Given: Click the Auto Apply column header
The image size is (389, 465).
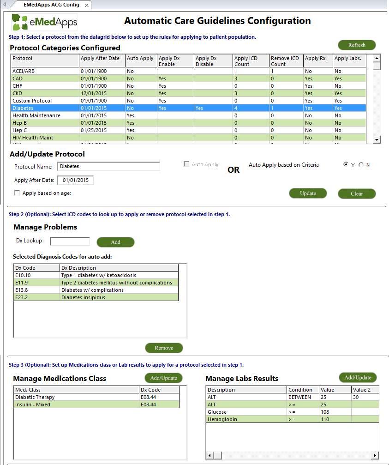Looking at the screenshot, I should 141,61.
